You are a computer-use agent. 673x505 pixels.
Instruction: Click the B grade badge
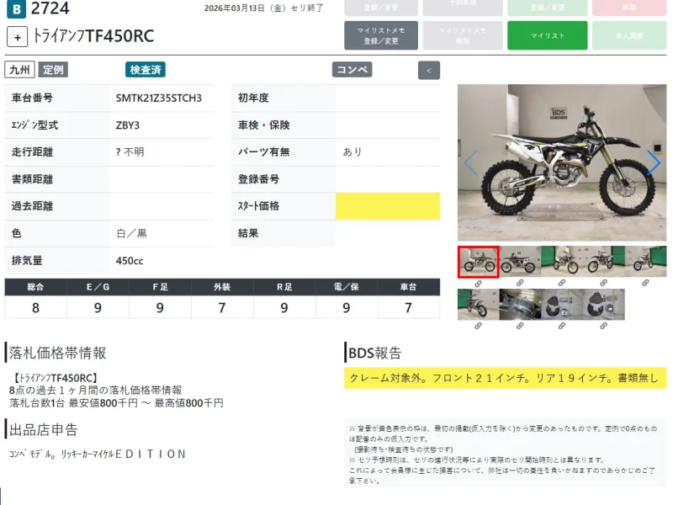16,9
